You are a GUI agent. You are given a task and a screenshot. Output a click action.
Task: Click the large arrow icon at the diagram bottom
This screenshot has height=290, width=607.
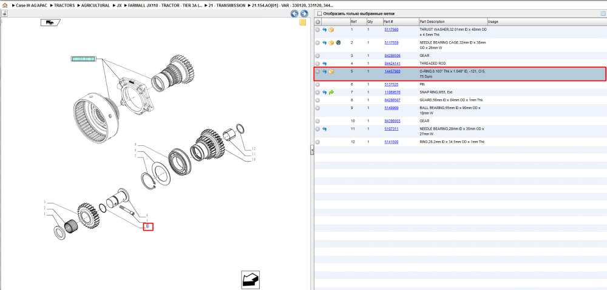point(250,279)
